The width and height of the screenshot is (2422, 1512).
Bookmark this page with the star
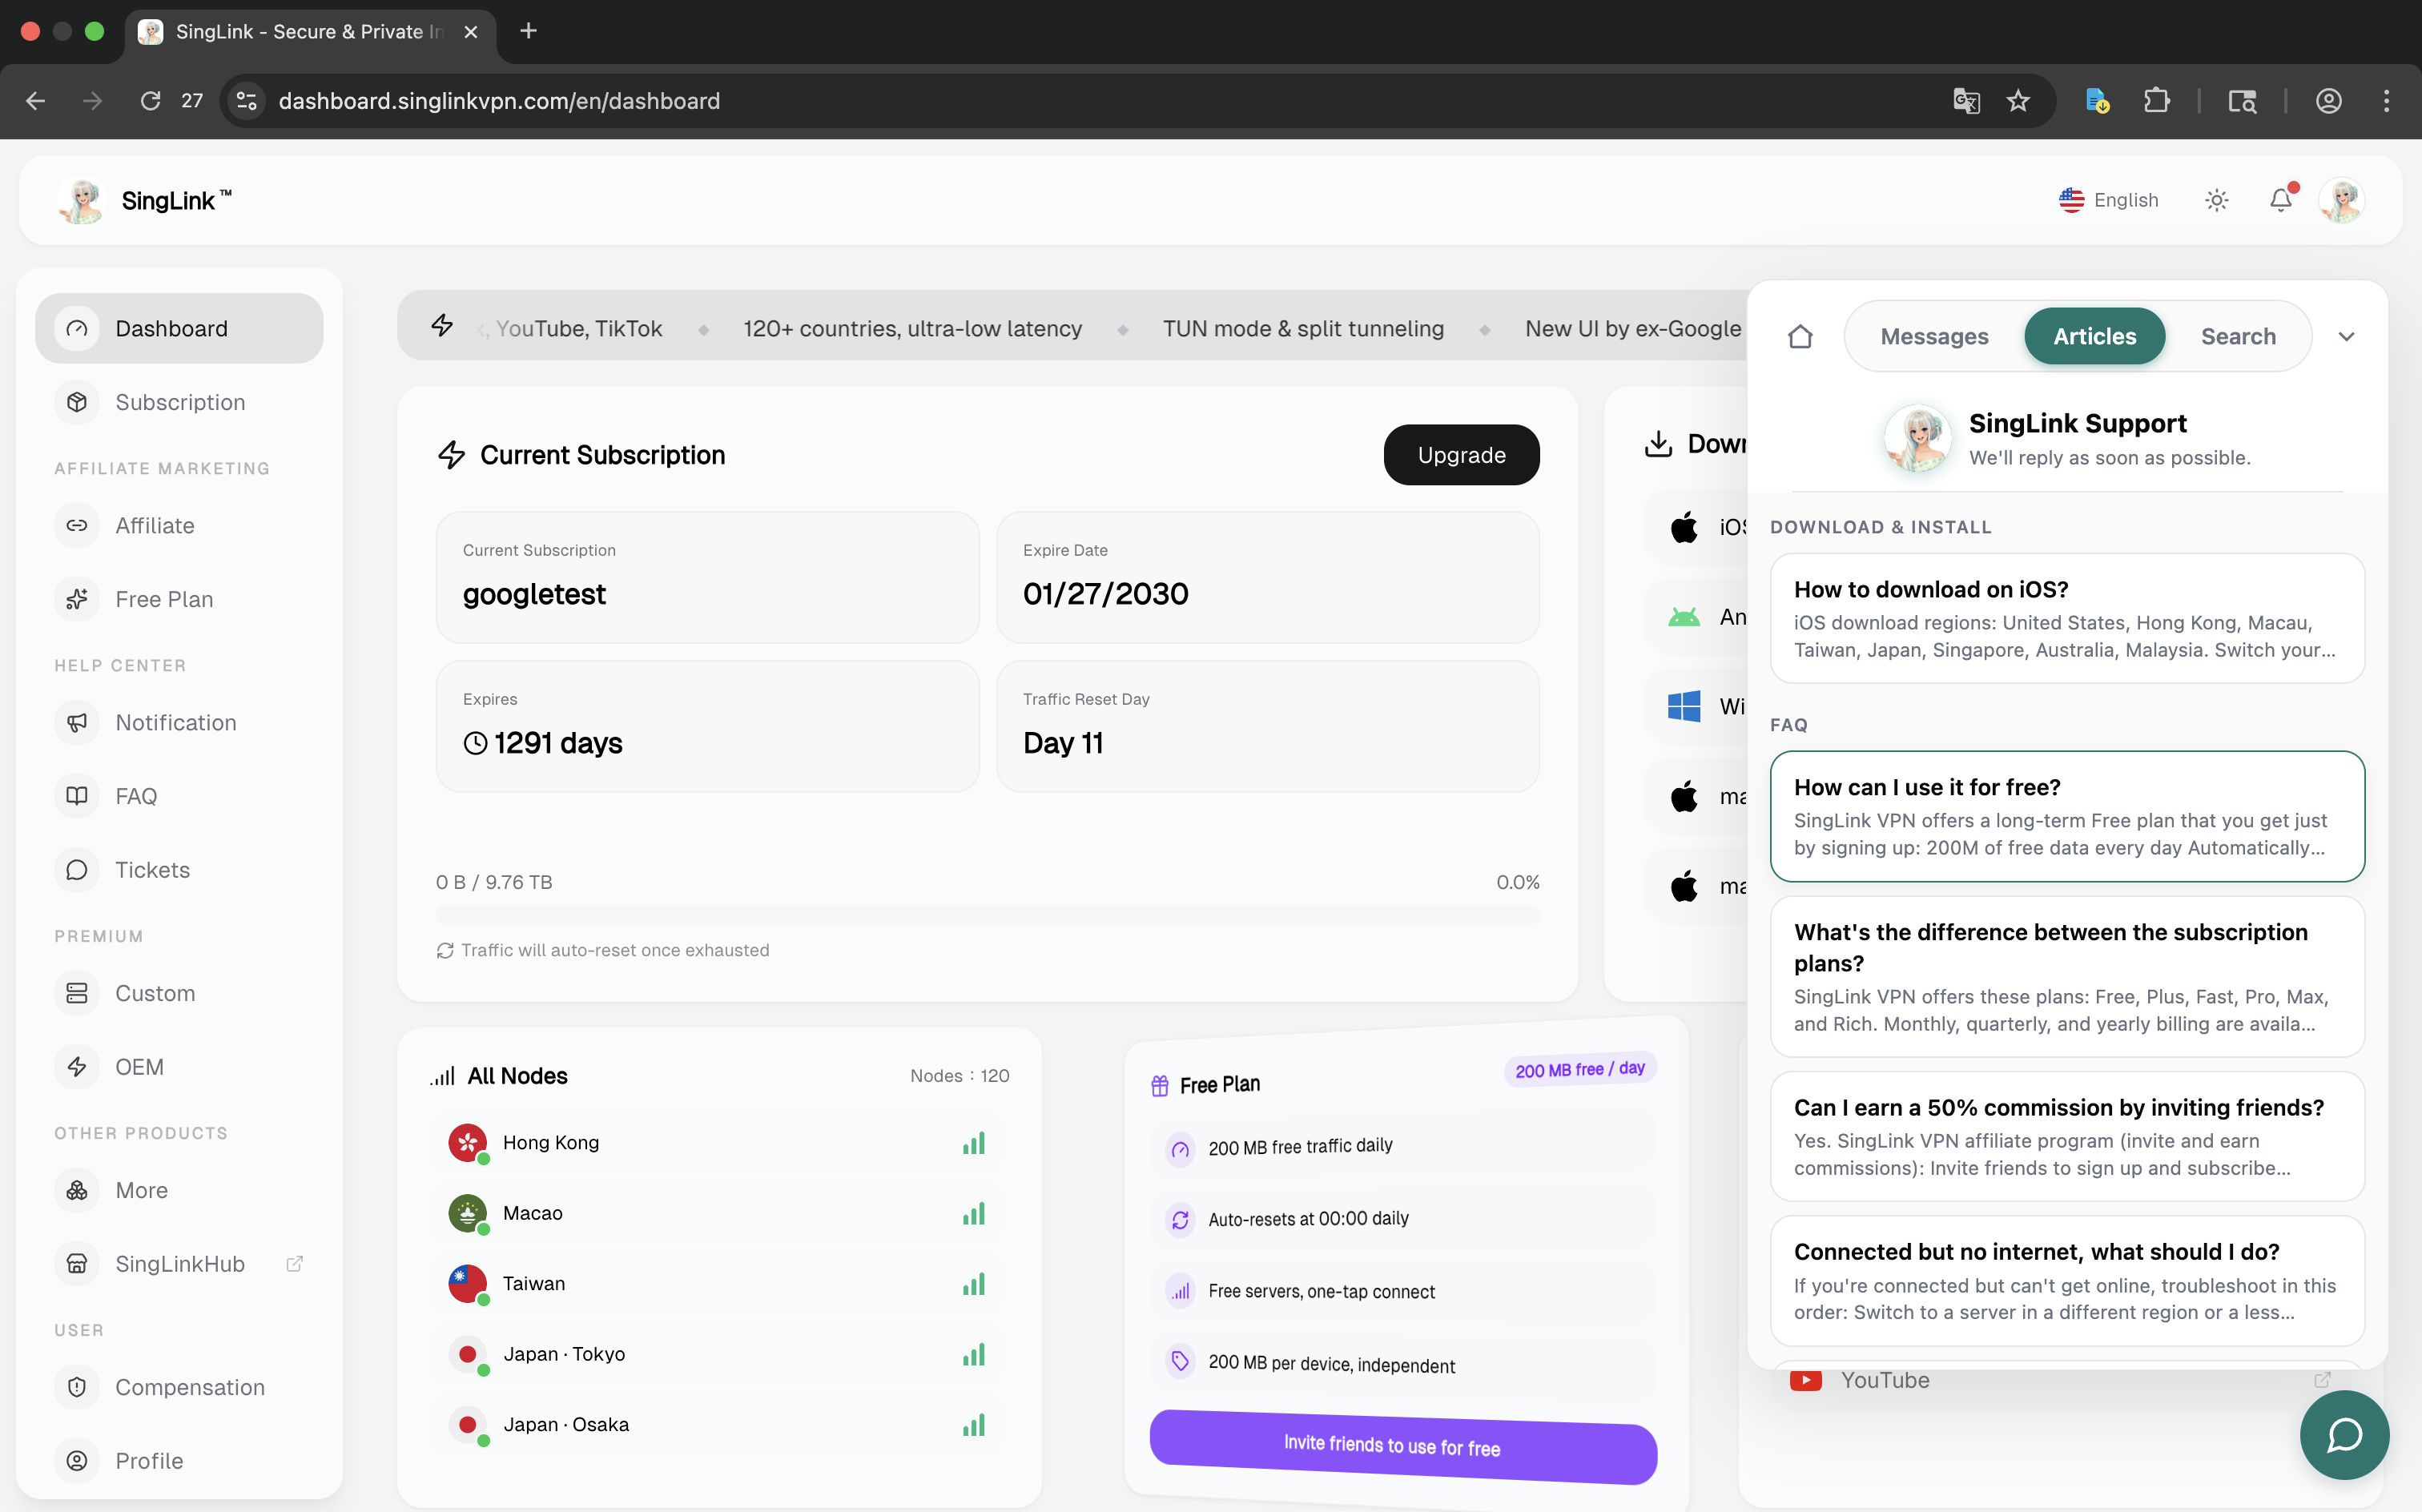(2018, 101)
